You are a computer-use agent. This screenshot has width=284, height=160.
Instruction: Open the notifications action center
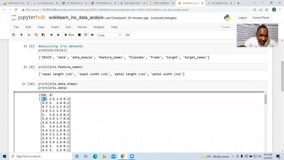point(278,156)
